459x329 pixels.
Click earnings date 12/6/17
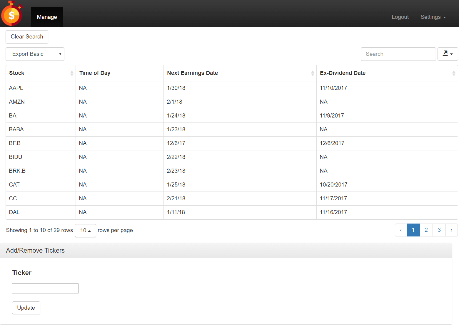pos(176,143)
